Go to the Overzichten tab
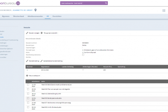Image resolution: width=168 pixels, height=112 pixels. tap(57, 17)
